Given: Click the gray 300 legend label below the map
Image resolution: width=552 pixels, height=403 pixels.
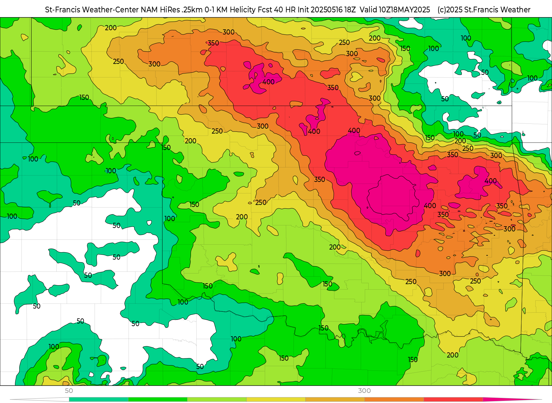Looking at the screenshot, I should (364, 391).
